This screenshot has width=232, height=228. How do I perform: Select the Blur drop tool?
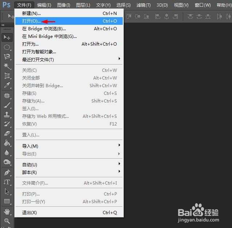7,152
